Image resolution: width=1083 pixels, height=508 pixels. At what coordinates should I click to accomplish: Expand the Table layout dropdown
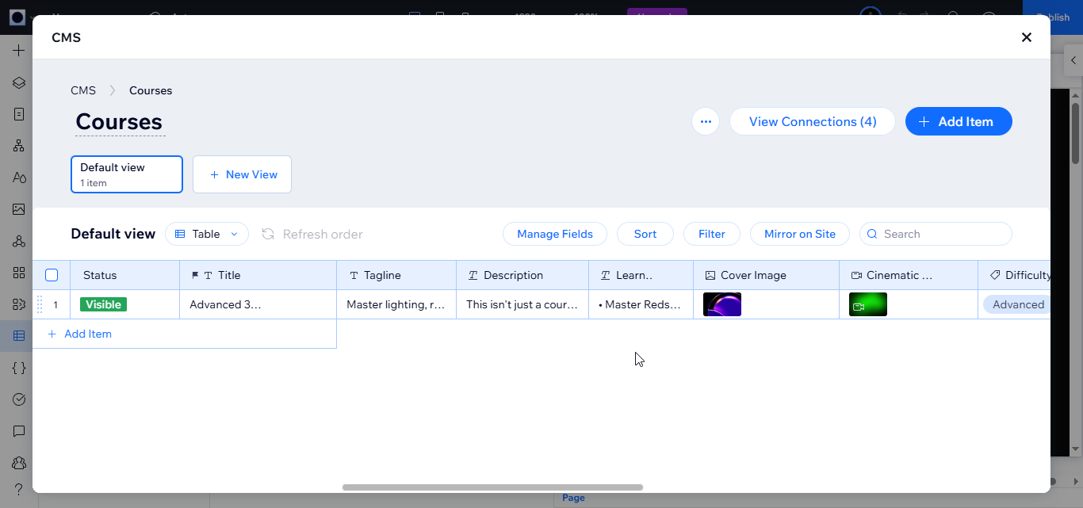pos(207,234)
